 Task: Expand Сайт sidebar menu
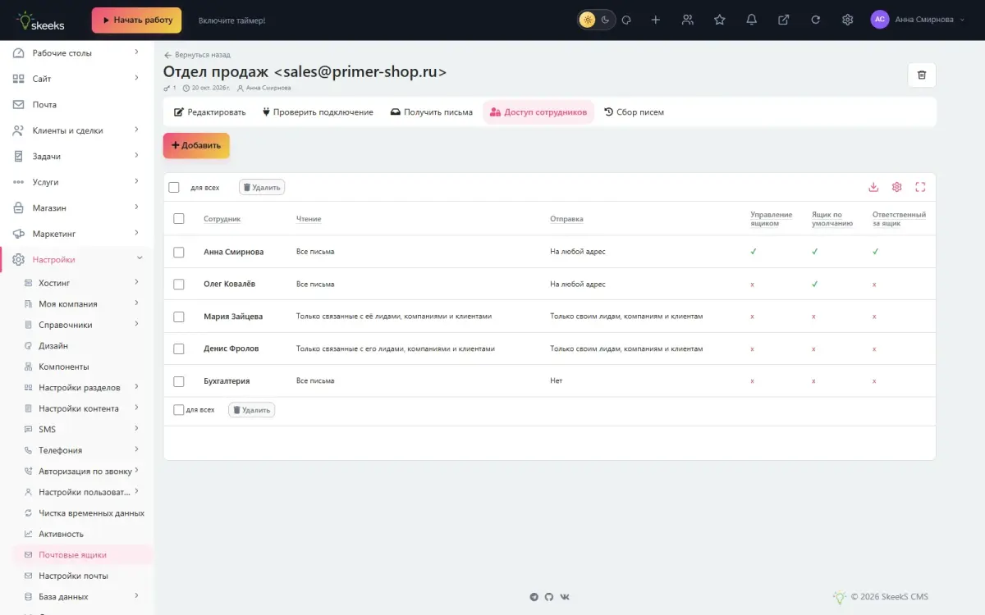[76, 79]
